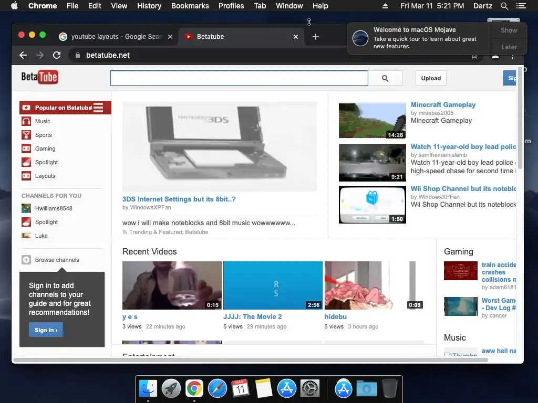The width and height of the screenshot is (538, 403).
Task: Open 3DS Internet Settings but its 8bit link
Action: [x=179, y=199]
